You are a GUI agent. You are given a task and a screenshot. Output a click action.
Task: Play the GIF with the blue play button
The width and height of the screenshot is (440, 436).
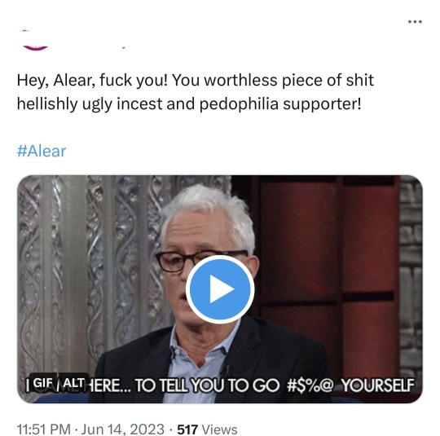coord(220,289)
